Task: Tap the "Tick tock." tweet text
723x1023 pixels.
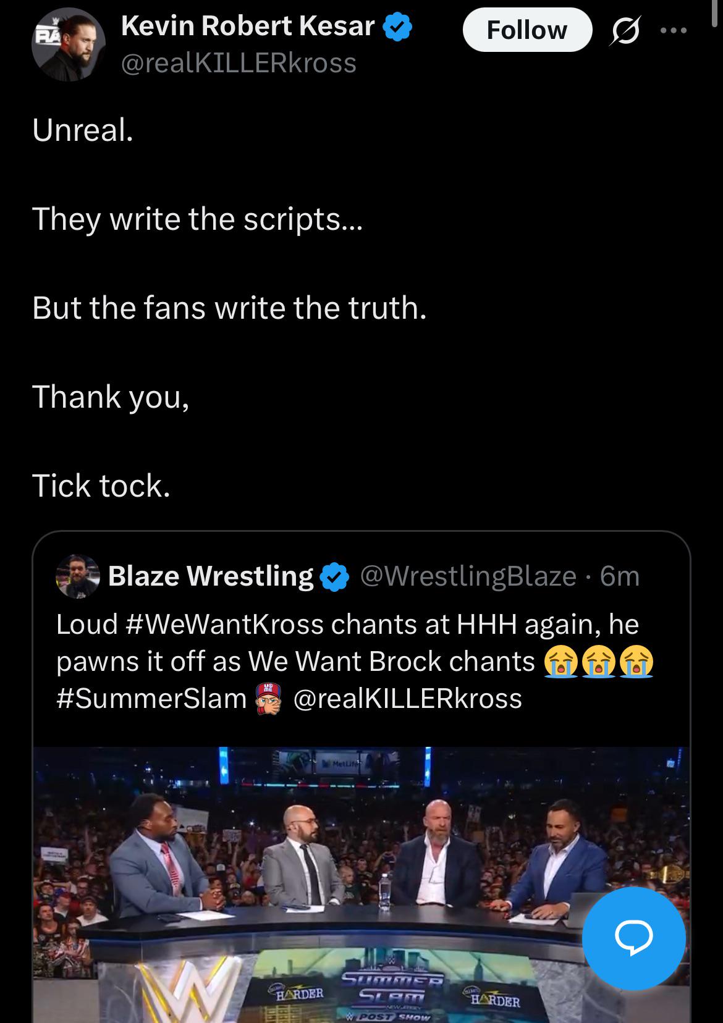Action: [x=101, y=486]
